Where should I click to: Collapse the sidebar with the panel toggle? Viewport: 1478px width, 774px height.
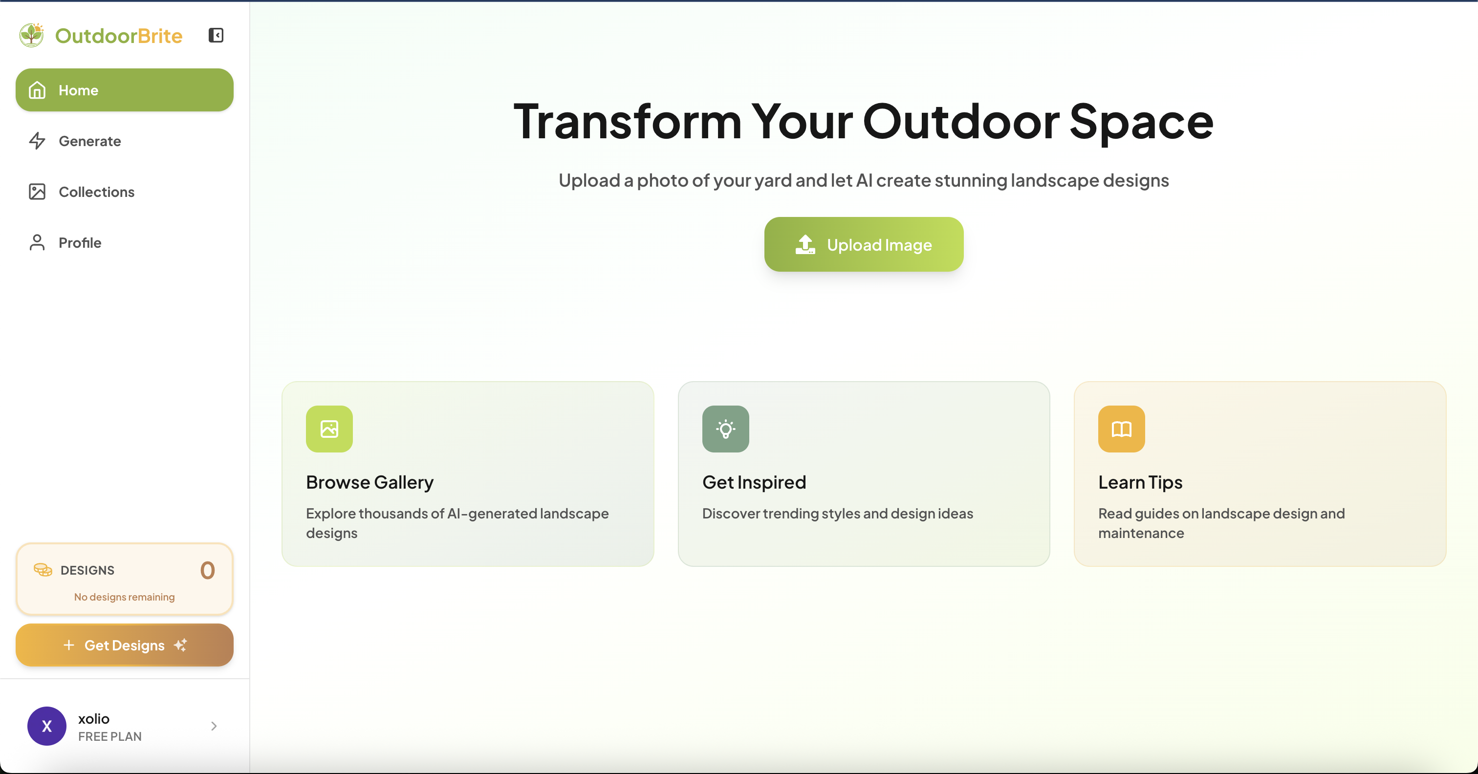[216, 35]
